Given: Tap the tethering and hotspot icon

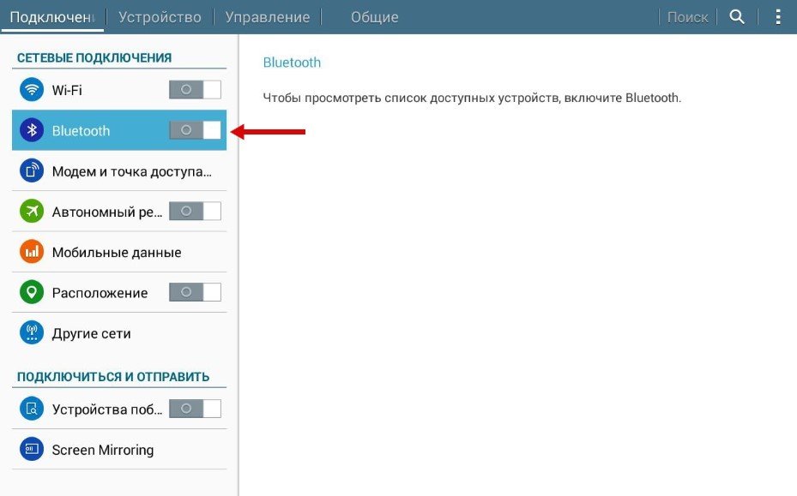Looking at the screenshot, I should point(32,170).
